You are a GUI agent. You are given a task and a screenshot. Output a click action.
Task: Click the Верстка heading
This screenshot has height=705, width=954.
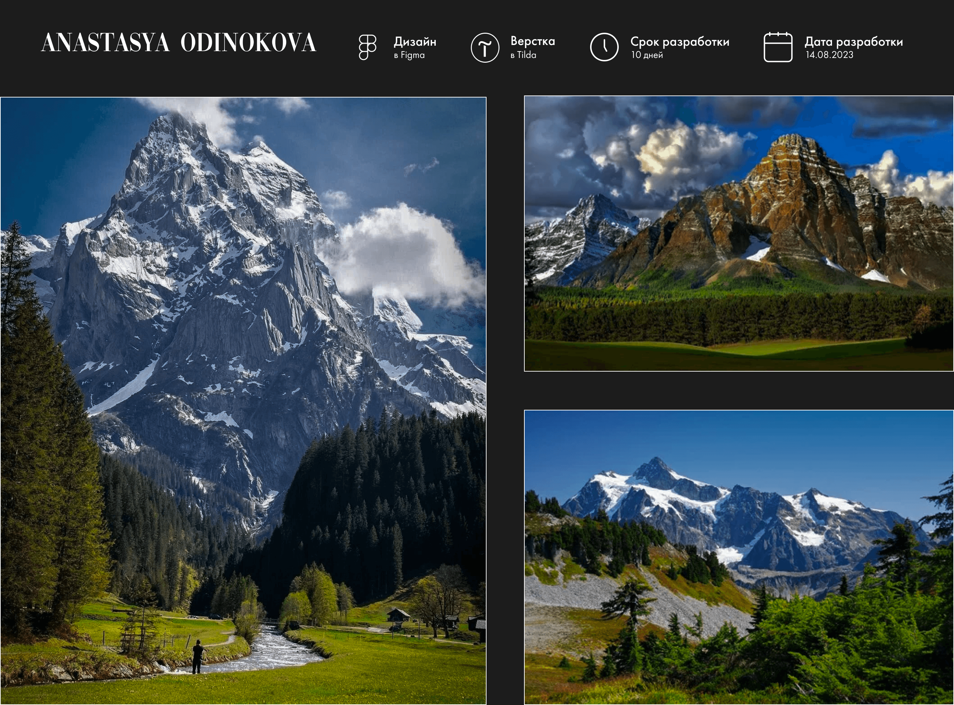(532, 41)
